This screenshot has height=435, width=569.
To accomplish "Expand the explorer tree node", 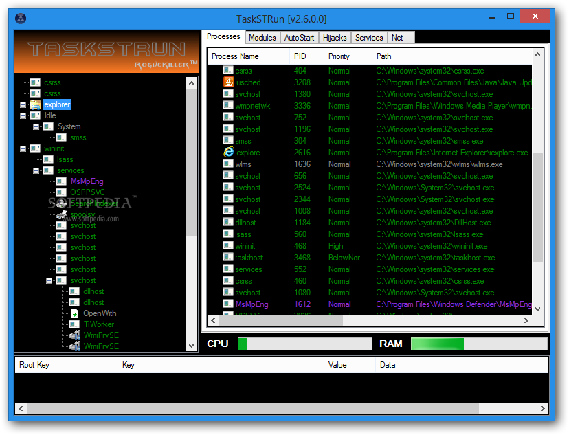I will click(x=23, y=105).
